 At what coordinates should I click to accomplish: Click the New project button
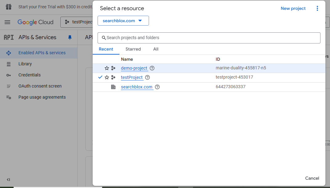[x=293, y=8]
